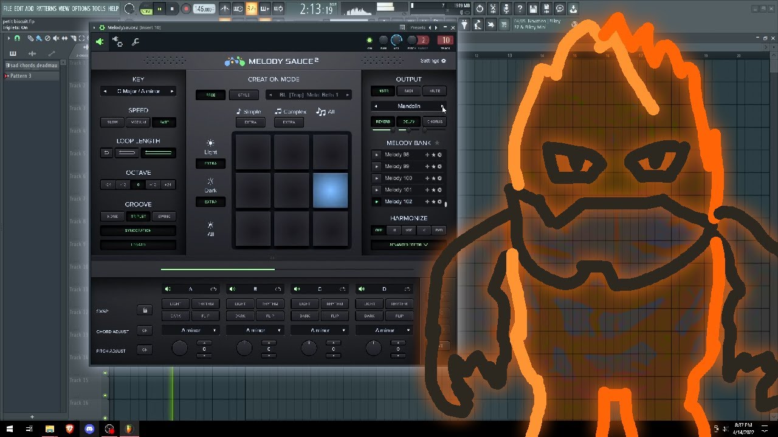Open section C chord dropdown

320,330
